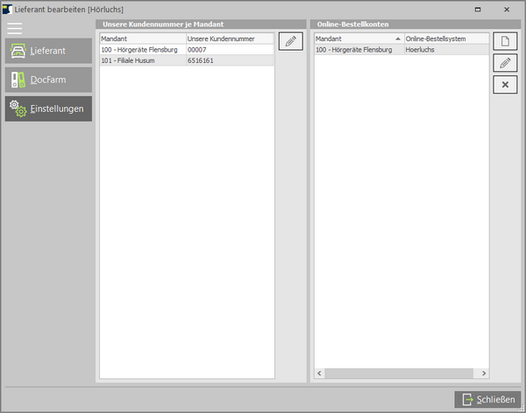Sort by Unsere Kundennummer column header
Image resolution: width=526 pixels, height=413 pixels.
tap(230, 39)
